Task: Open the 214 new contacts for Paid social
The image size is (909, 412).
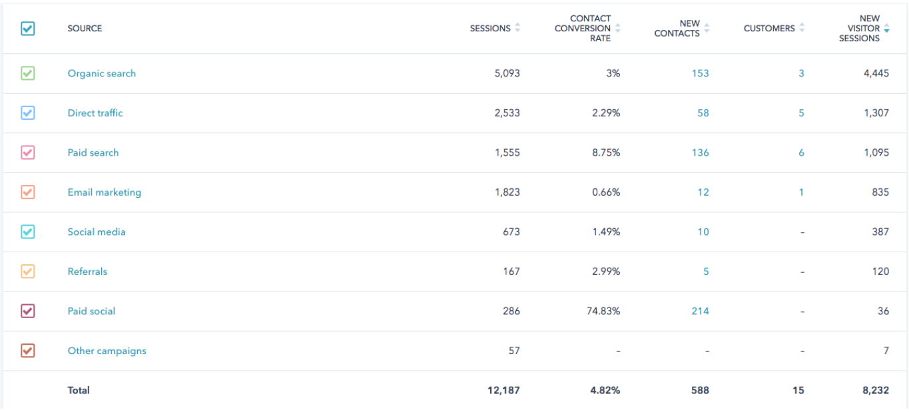Action: 700,311
